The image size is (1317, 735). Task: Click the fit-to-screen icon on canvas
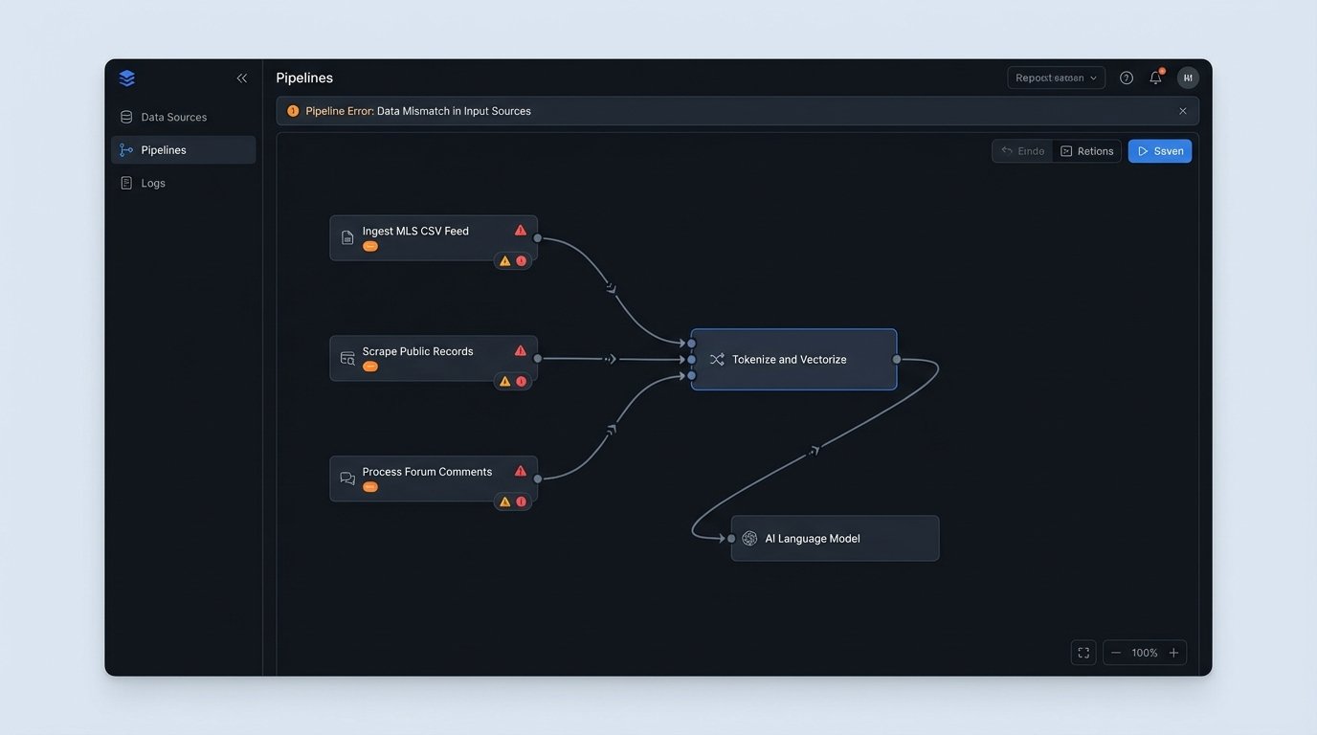(1083, 653)
